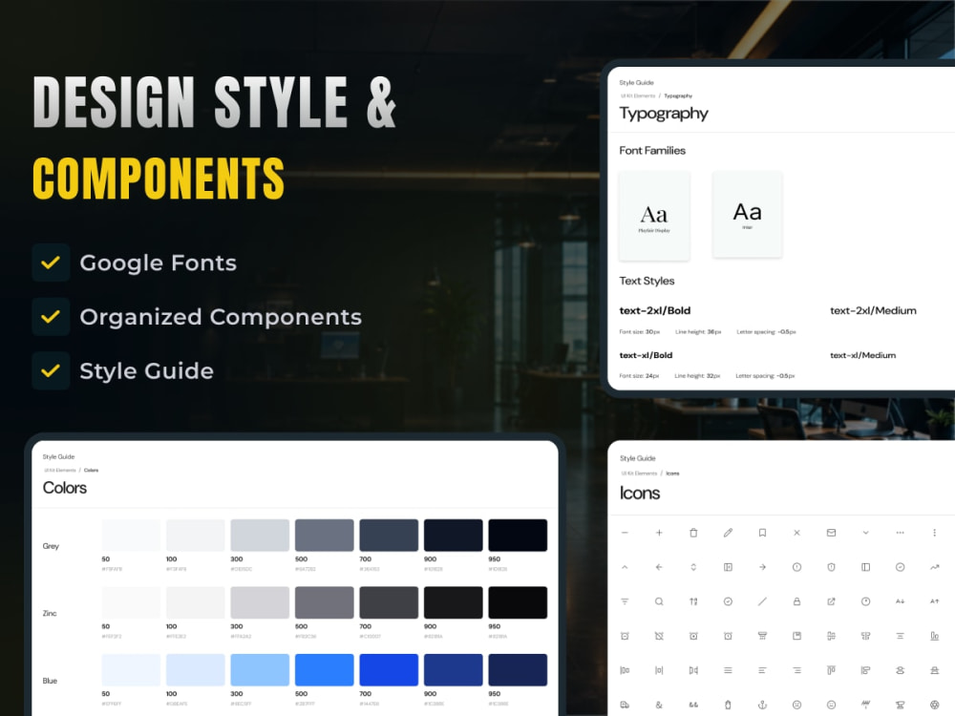This screenshot has width=955, height=716.
Task: Pick the Zinc 900 color swatch
Action: (x=453, y=602)
